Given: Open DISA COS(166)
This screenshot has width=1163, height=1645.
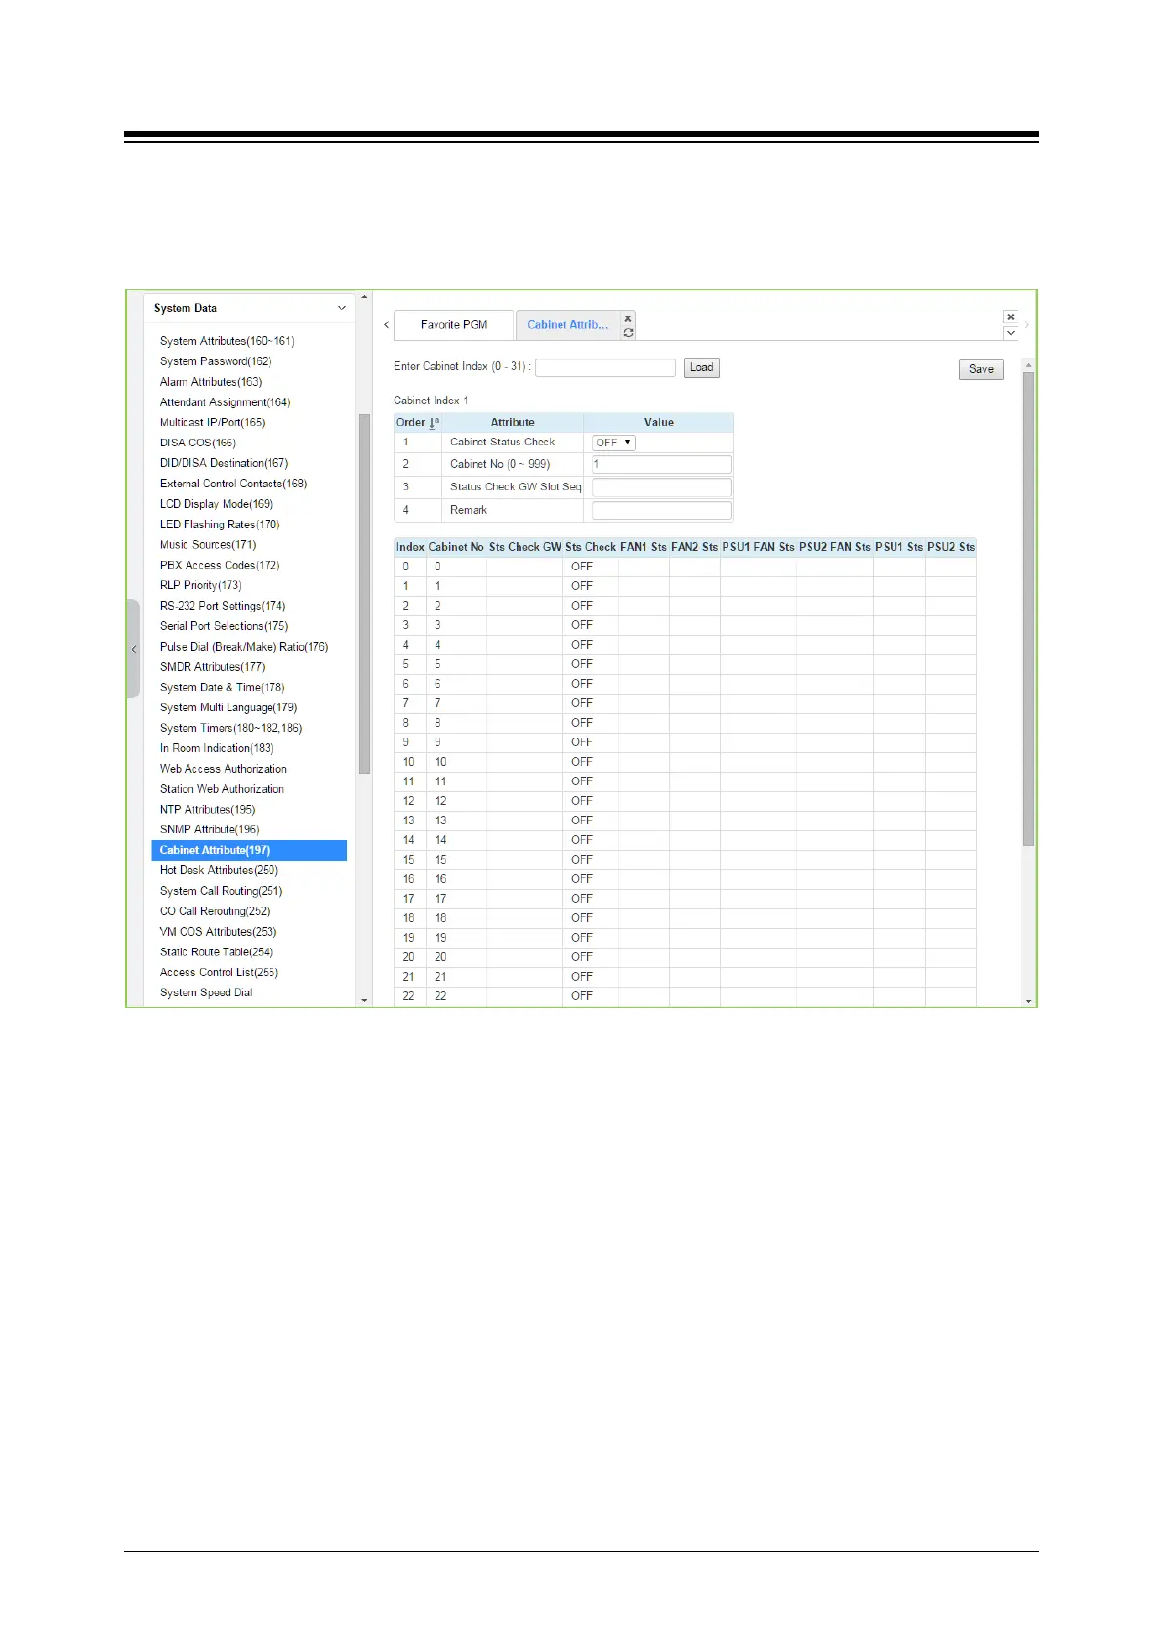Looking at the screenshot, I should coord(198,443).
